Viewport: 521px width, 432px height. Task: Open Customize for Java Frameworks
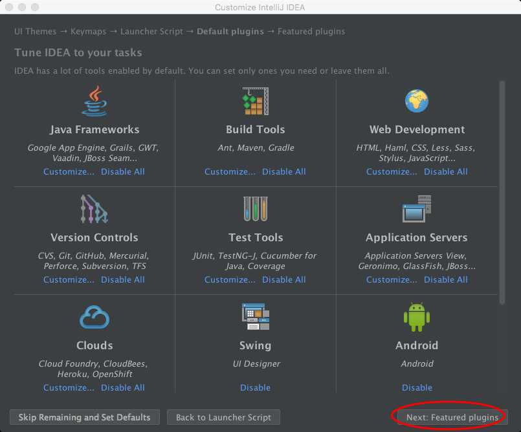[x=69, y=171]
